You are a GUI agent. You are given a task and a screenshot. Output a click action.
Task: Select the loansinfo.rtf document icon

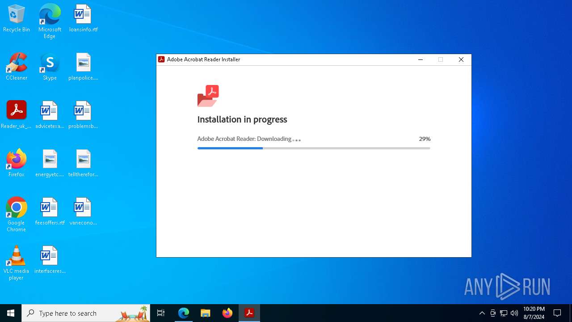click(83, 18)
